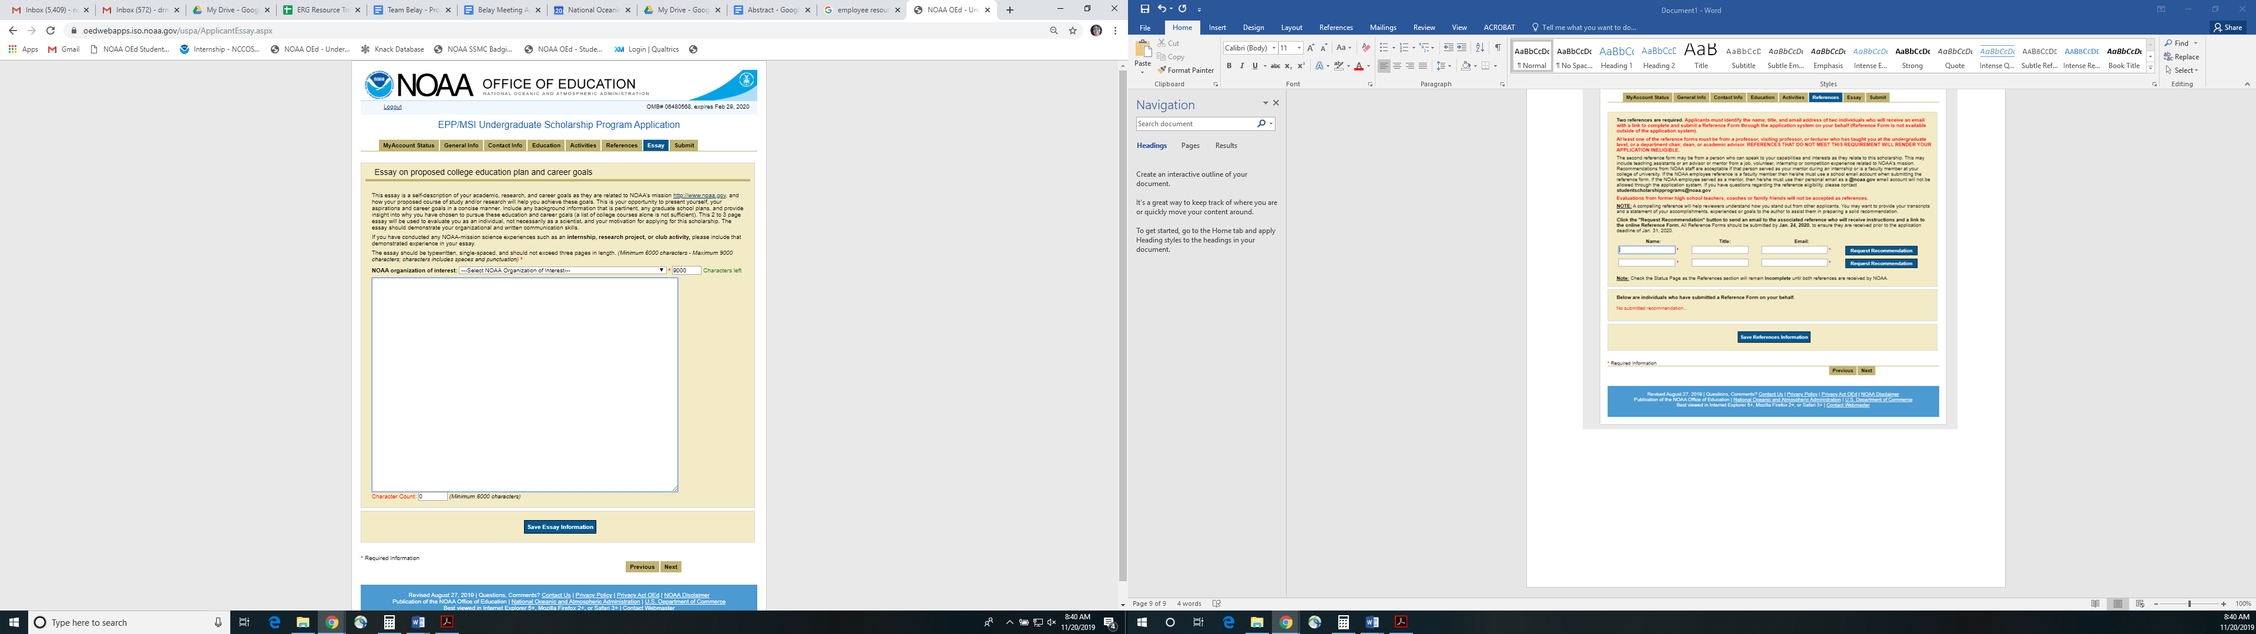Toggle Show/Hide paragraph marks
The height and width of the screenshot is (634, 2256).
[1498, 48]
